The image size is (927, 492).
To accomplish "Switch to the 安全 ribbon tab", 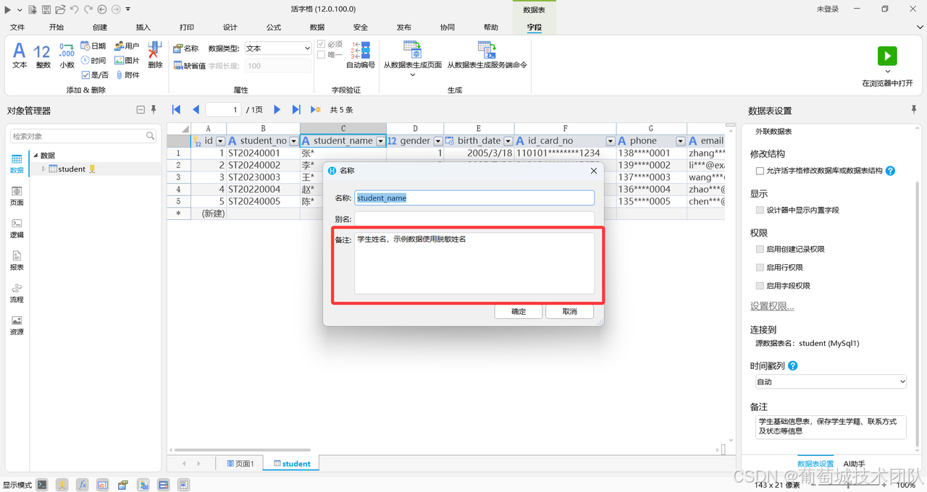I will [x=361, y=27].
